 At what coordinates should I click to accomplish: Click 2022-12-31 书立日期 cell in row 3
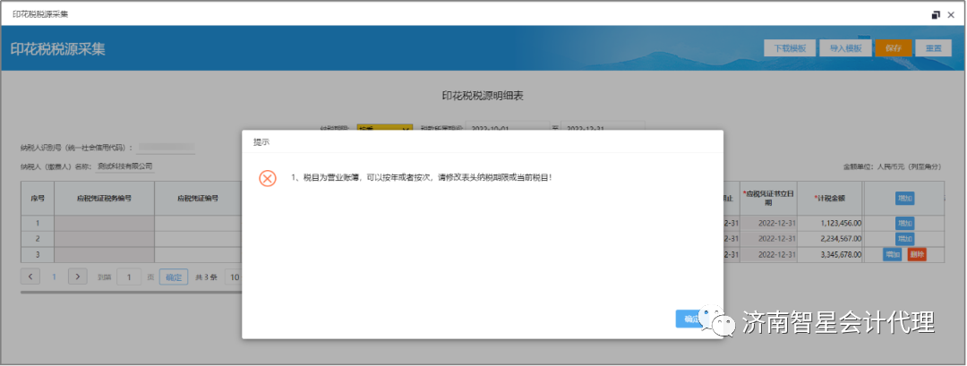(768, 254)
